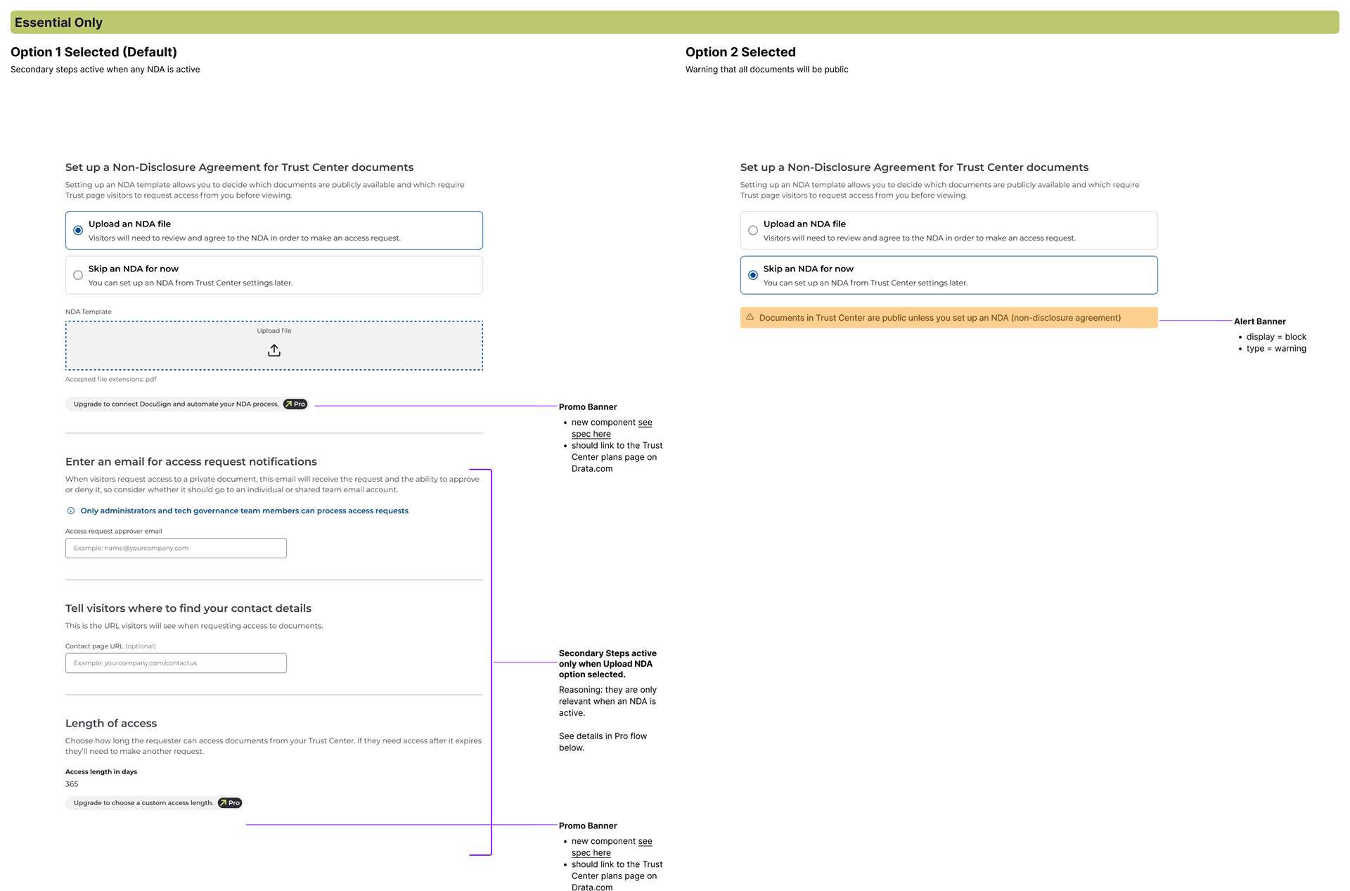Click 'Tell visitors where to find your contact details' heading
The image size is (1350, 891).
point(188,609)
